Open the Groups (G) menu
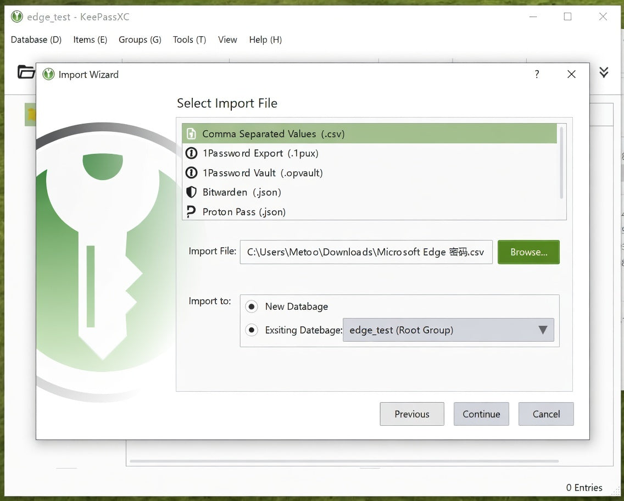Screen dimensions: 624x501 coord(140,40)
